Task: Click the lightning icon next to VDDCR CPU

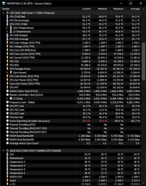Action: pos(7,177)
